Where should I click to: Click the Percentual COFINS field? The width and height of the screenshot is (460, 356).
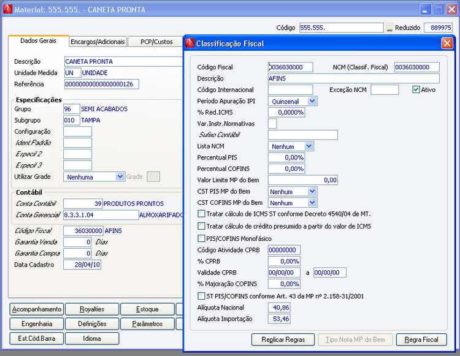286,169
